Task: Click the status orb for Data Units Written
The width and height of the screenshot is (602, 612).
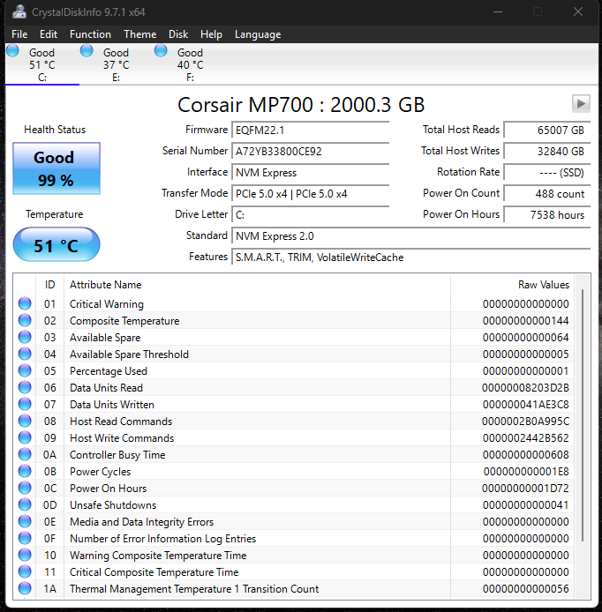Action: pos(25,405)
